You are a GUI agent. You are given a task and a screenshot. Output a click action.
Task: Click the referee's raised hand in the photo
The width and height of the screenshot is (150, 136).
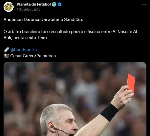(x=122, y=97)
